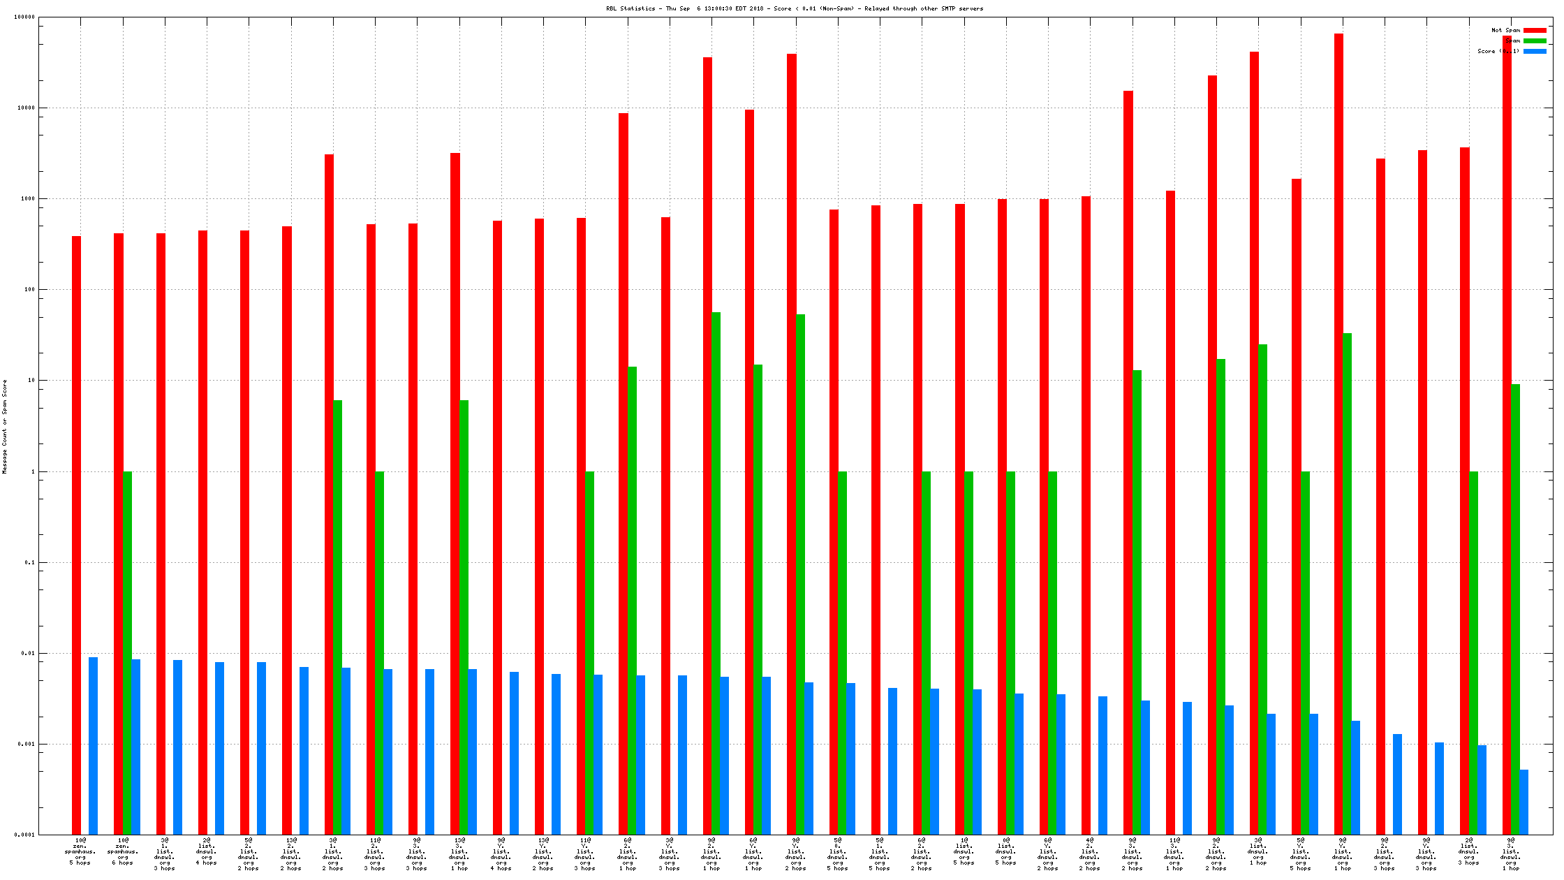1564x880 pixels.
Task: Select the 'Not Spam' legend label text
Action: coord(1505,30)
